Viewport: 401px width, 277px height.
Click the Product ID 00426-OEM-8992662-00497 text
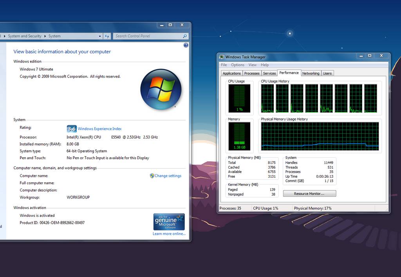(x=52, y=223)
